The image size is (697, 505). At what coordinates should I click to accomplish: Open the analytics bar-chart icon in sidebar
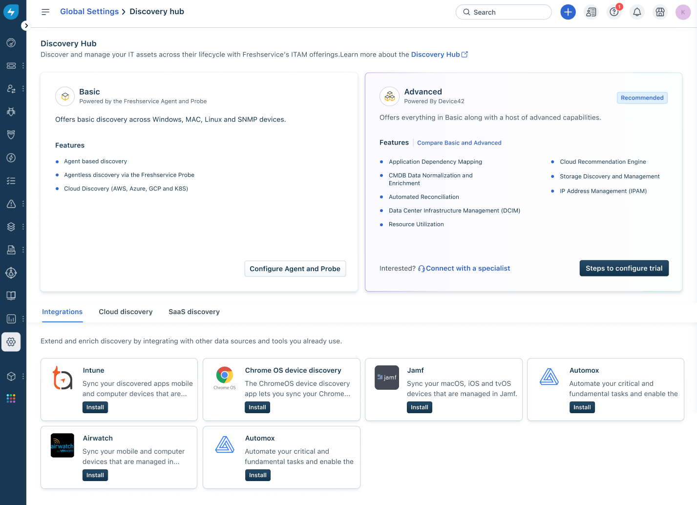click(11, 319)
